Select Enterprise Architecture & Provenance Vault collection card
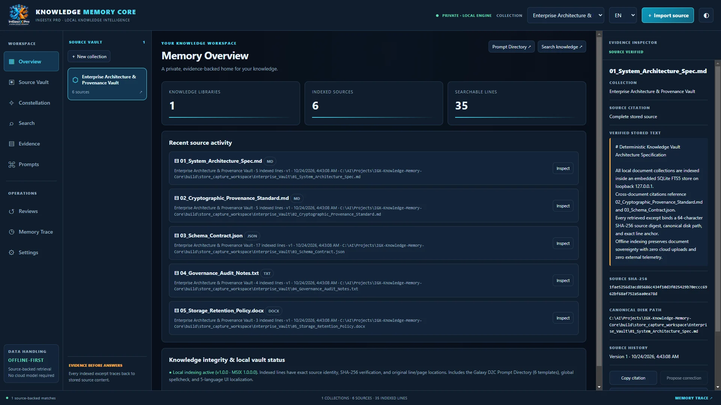This screenshot has height=405, width=721. tap(107, 84)
